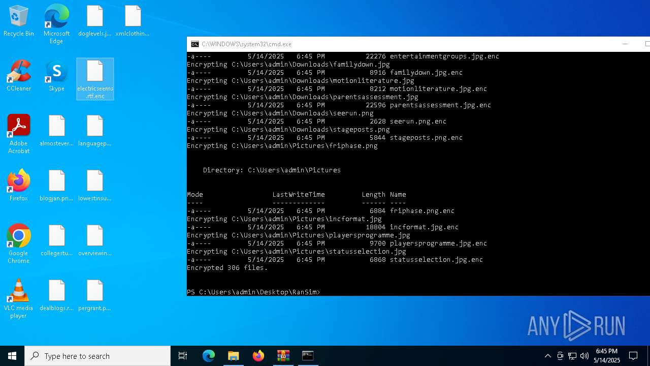Select the almostever... desktop file
650x366 pixels.
point(56,131)
